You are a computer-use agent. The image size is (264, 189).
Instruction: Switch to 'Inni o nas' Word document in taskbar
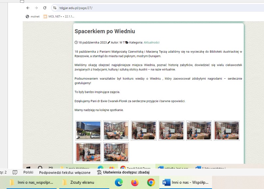pos(186,182)
